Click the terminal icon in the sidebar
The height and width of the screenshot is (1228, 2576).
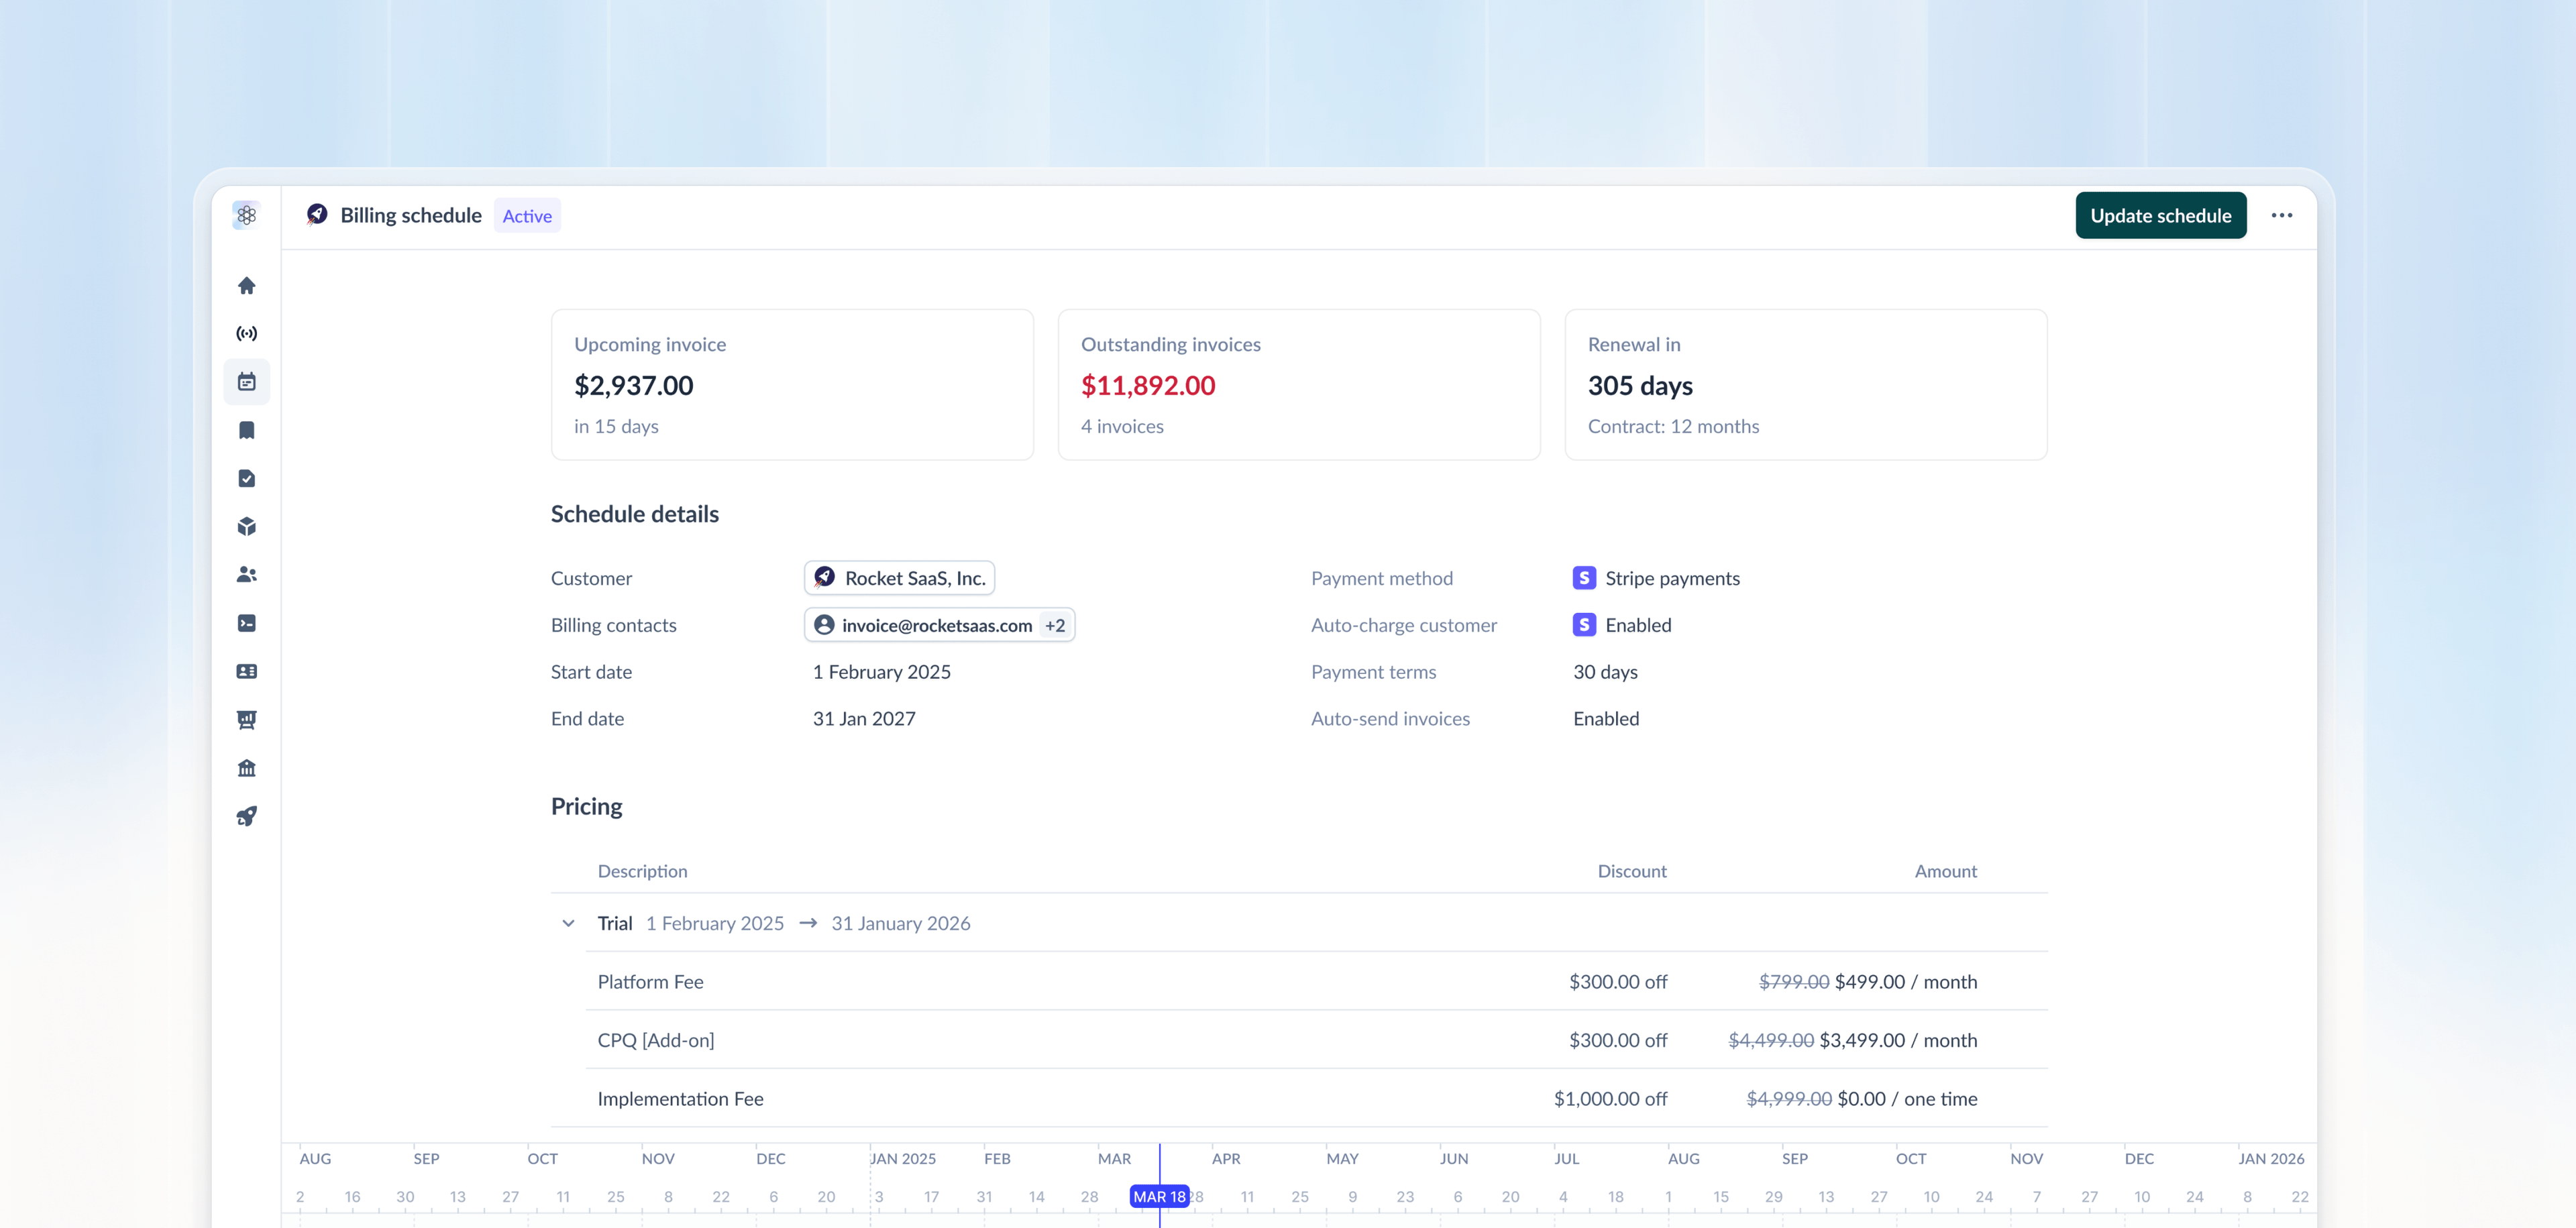(x=246, y=623)
